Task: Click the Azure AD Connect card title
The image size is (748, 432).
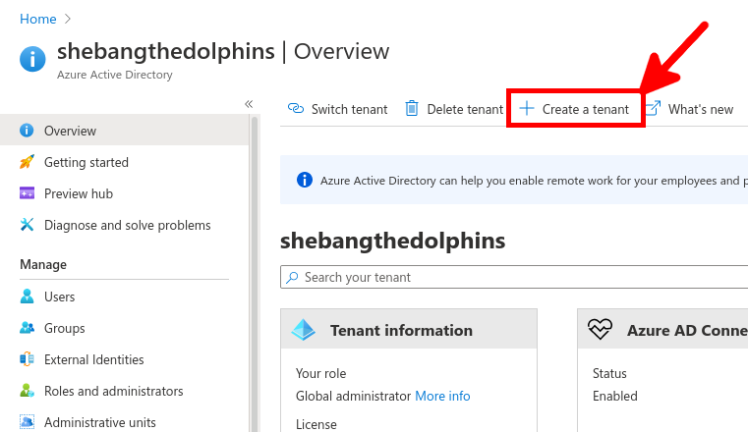Action: tap(687, 331)
